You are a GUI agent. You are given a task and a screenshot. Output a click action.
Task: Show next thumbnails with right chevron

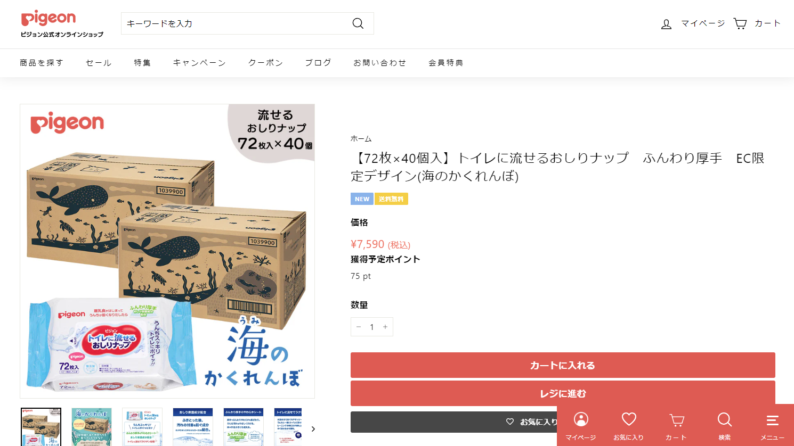[x=313, y=429]
